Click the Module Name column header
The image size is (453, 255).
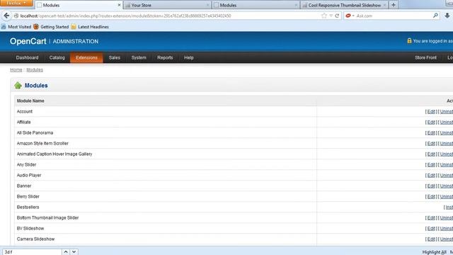pos(30,101)
